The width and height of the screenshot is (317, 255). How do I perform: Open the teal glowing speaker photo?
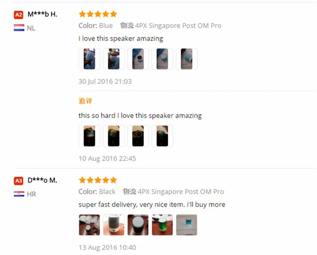tap(187, 225)
